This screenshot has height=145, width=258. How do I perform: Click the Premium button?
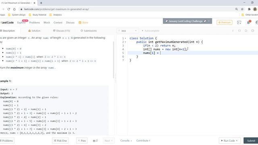point(225,23)
